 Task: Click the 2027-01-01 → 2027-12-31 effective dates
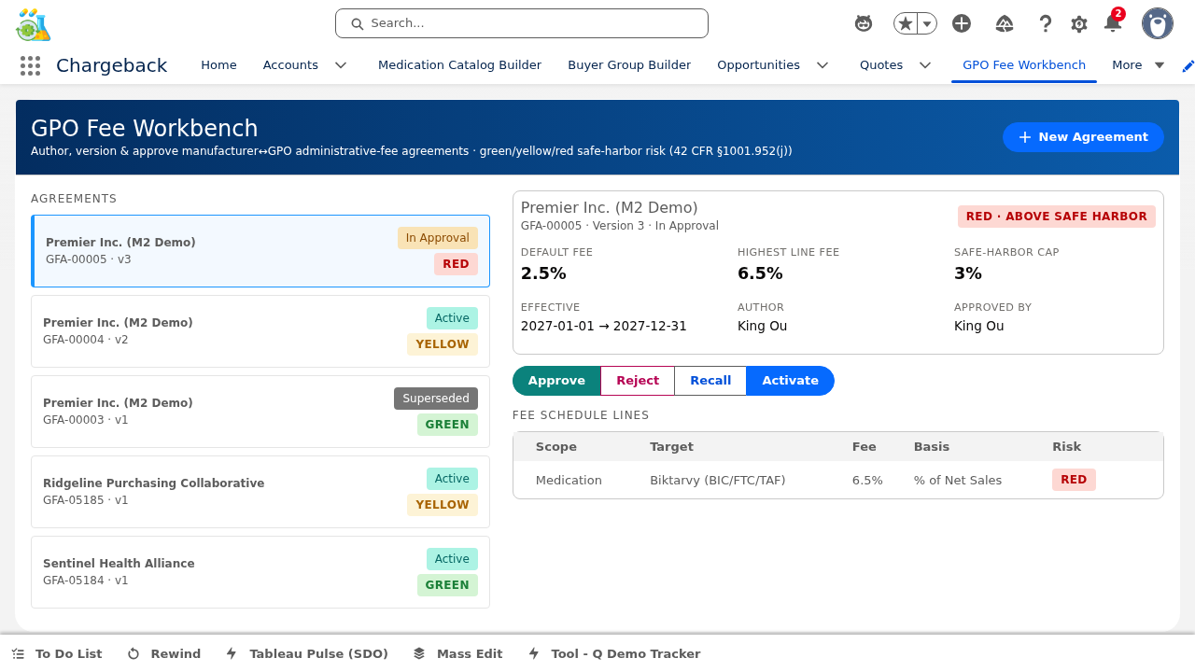604,326
